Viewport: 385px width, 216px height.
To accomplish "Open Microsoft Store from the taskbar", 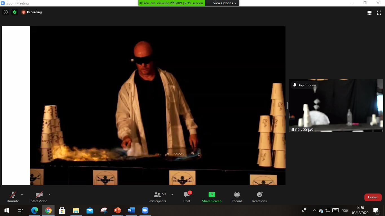I will 62,210.
